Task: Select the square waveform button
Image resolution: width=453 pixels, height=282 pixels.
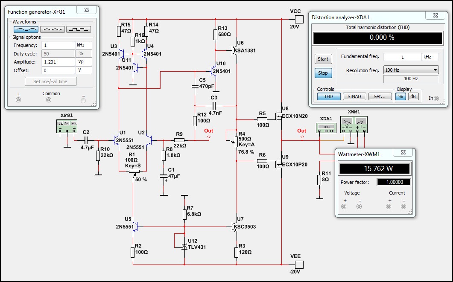Action: tap(79, 29)
